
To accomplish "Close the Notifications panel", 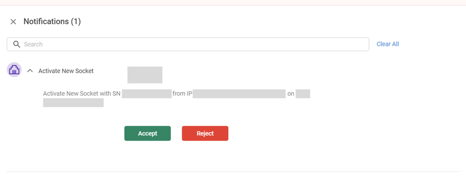I will pos(13,22).
